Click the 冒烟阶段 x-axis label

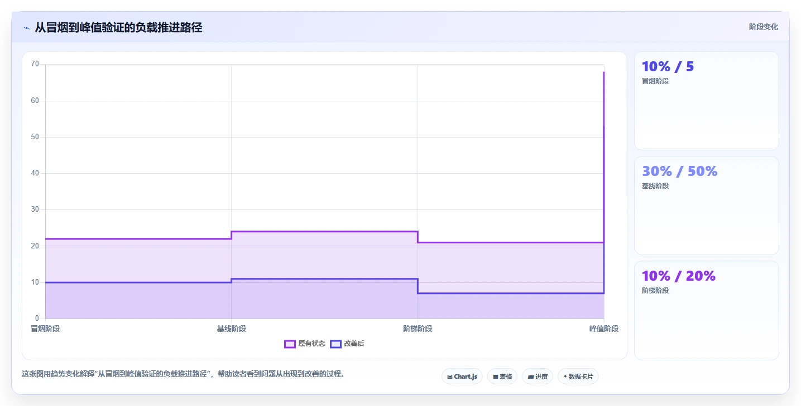tap(45, 329)
